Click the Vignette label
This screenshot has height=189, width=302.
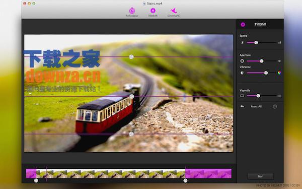point(245,90)
